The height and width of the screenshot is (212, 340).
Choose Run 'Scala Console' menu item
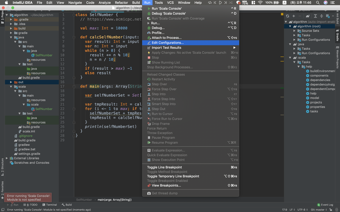tap(190, 8)
